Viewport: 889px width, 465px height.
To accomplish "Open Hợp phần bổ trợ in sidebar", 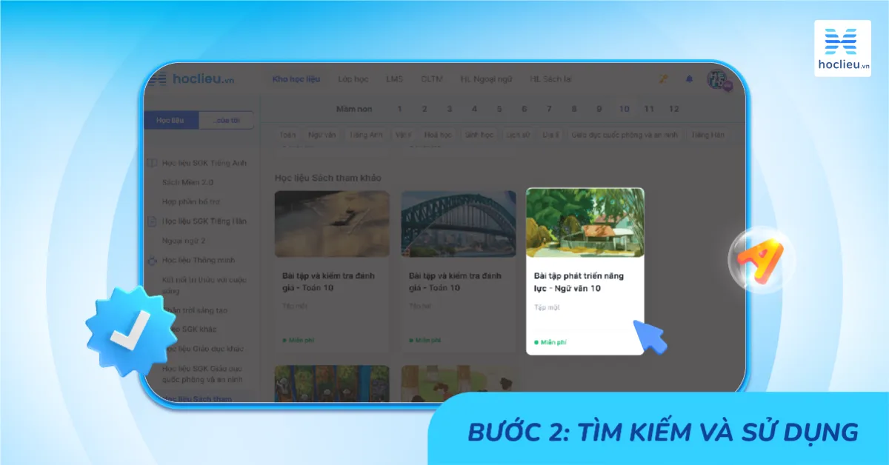I will point(191,201).
